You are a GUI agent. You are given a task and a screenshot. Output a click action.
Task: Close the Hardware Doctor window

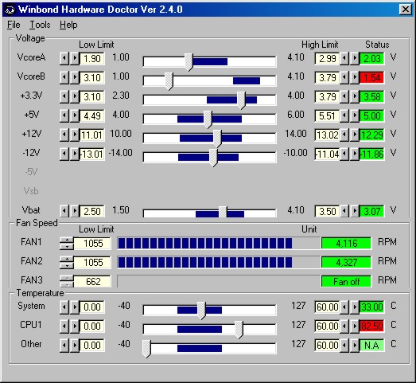point(406,10)
